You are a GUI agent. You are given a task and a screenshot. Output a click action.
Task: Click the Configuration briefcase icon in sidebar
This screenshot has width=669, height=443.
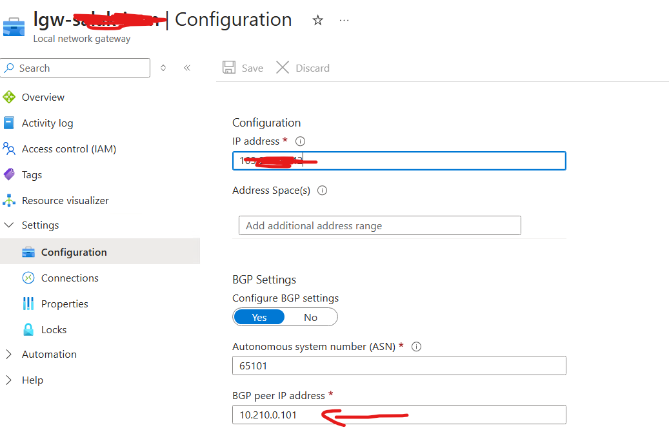28,252
